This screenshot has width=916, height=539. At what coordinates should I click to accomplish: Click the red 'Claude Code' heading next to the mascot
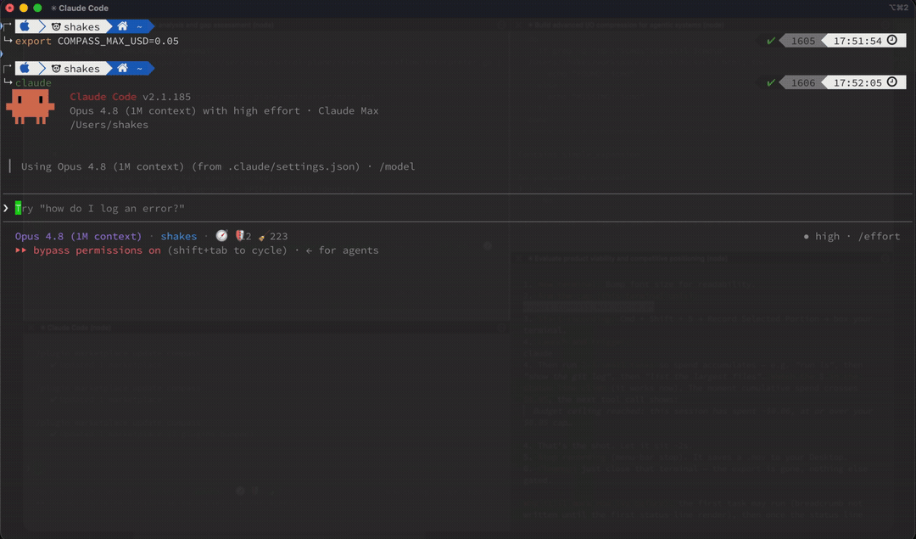(x=103, y=97)
